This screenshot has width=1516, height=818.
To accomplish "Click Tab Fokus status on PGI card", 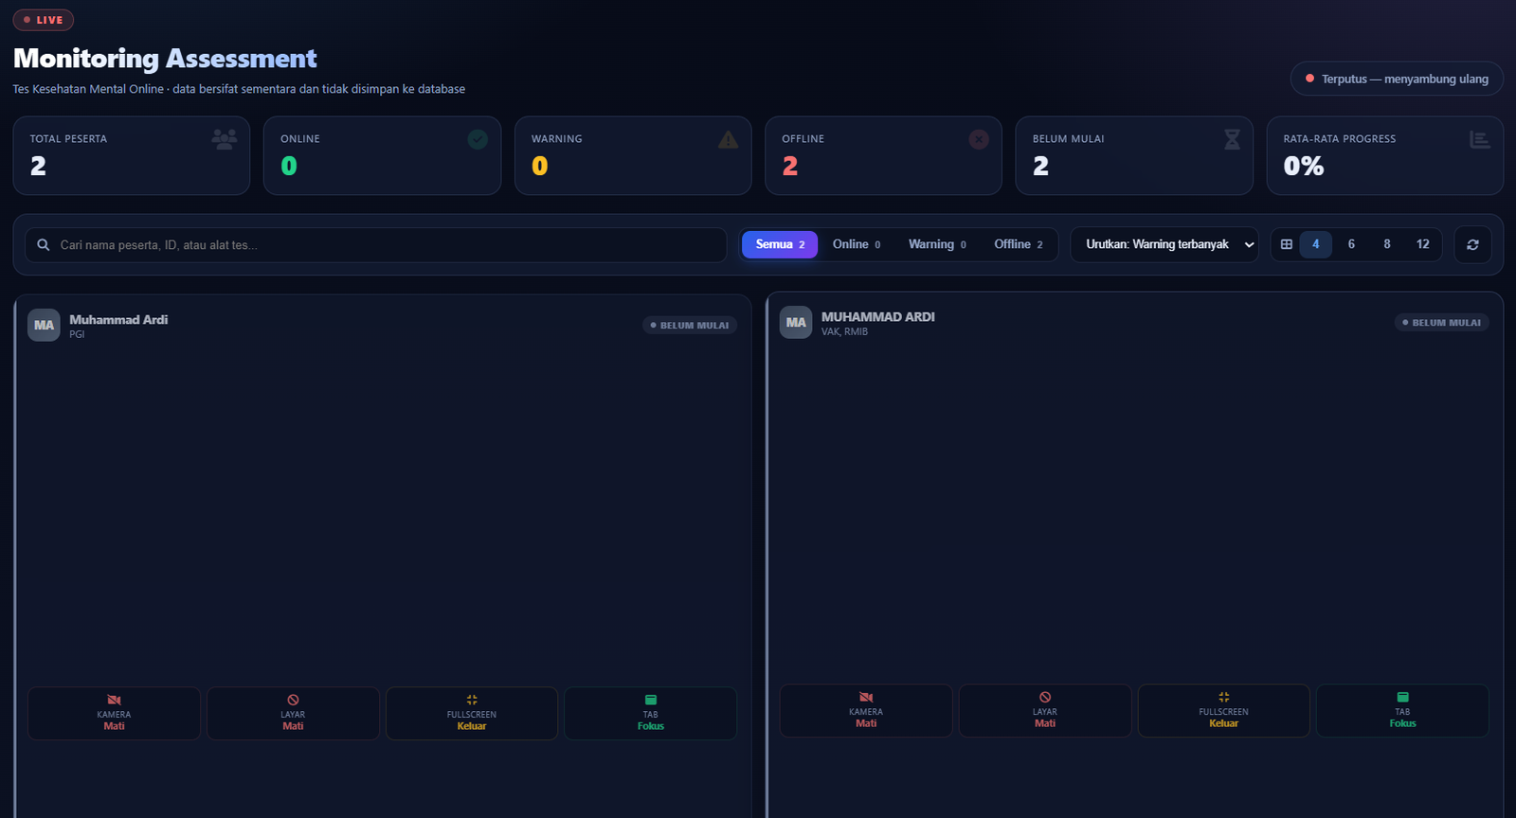I will coord(651,714).
